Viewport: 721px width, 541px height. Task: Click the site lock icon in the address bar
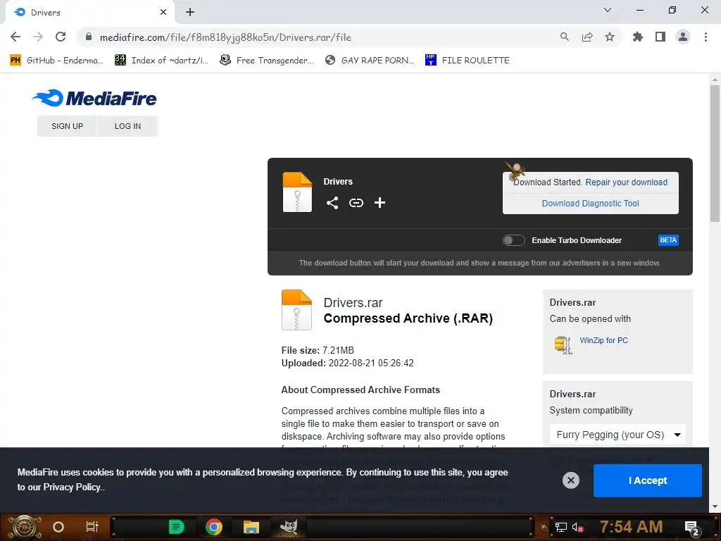coord(88,37)
